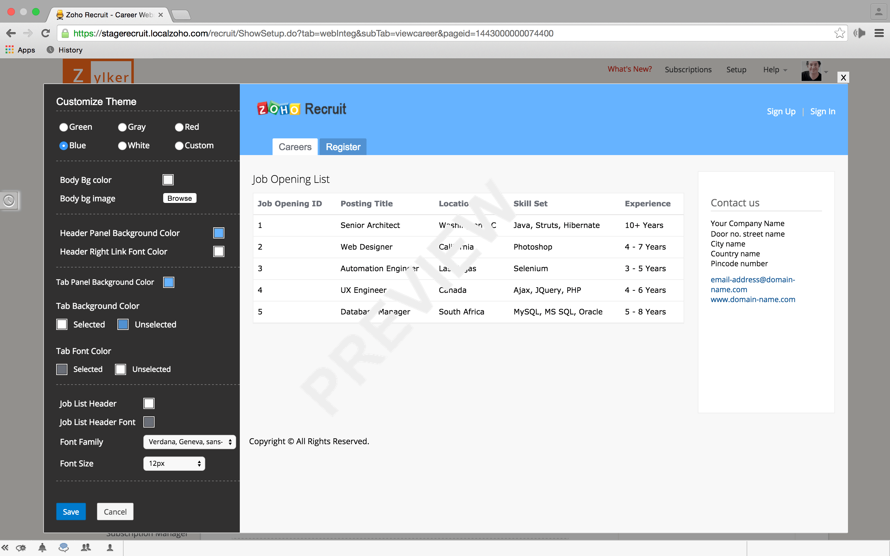Click the Skill Set column header
Image resolution: width=890 pixels, height=556 pixels.
(x=530, y=203)
